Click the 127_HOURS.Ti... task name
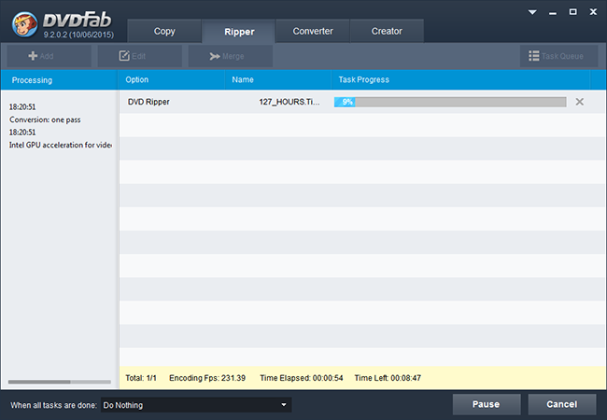The height and width of the screenshot is (420, 607). pyautogui.click(x=289, y=102)
